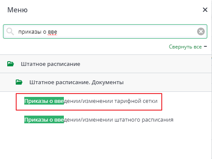Click the underlined word вве in the search box

click(x=52, y=32)
